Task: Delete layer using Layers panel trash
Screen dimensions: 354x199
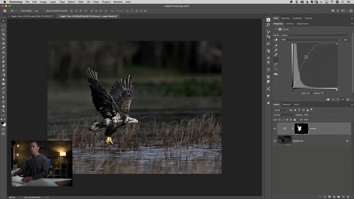Action: pos(348,197)
